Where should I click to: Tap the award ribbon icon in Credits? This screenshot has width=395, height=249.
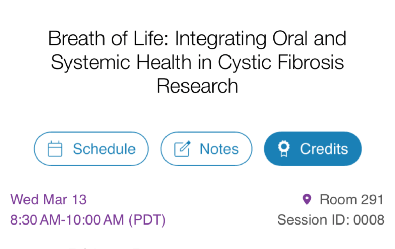tap(284, 149)
